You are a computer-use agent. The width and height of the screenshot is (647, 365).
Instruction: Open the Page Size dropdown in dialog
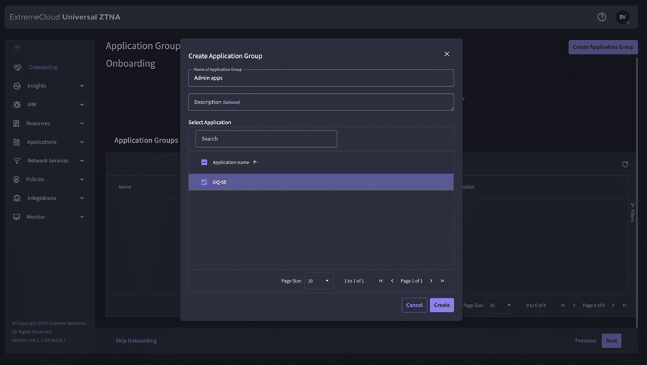pos(318,281)
